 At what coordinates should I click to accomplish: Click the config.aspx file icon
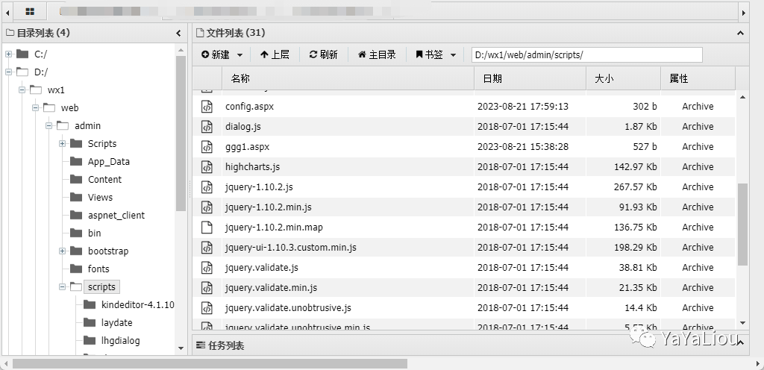[x=207, y=106]
